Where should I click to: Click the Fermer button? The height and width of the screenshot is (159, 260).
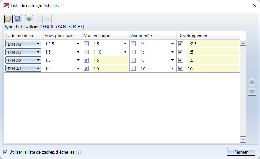[x=241, y=152]
